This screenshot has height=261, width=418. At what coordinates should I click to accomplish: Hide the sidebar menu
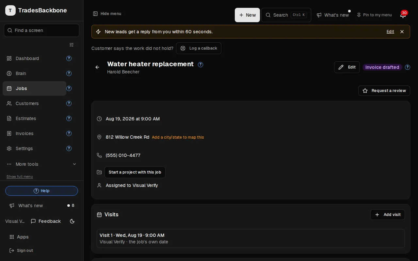coord(107,14)
